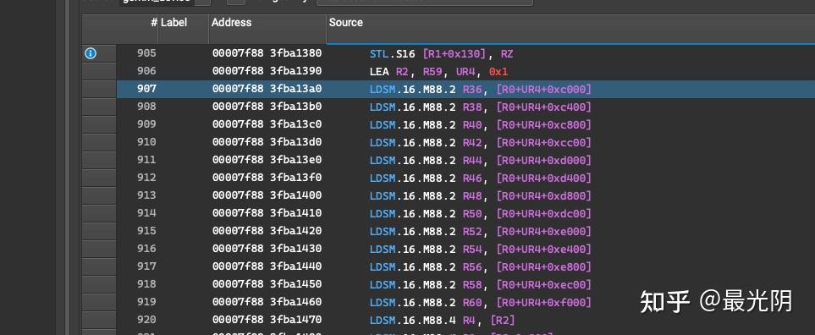Click the STL.S16 [R1+0x130], RZ instruction
Screen dimensions: 815x335
coord(441,53)
